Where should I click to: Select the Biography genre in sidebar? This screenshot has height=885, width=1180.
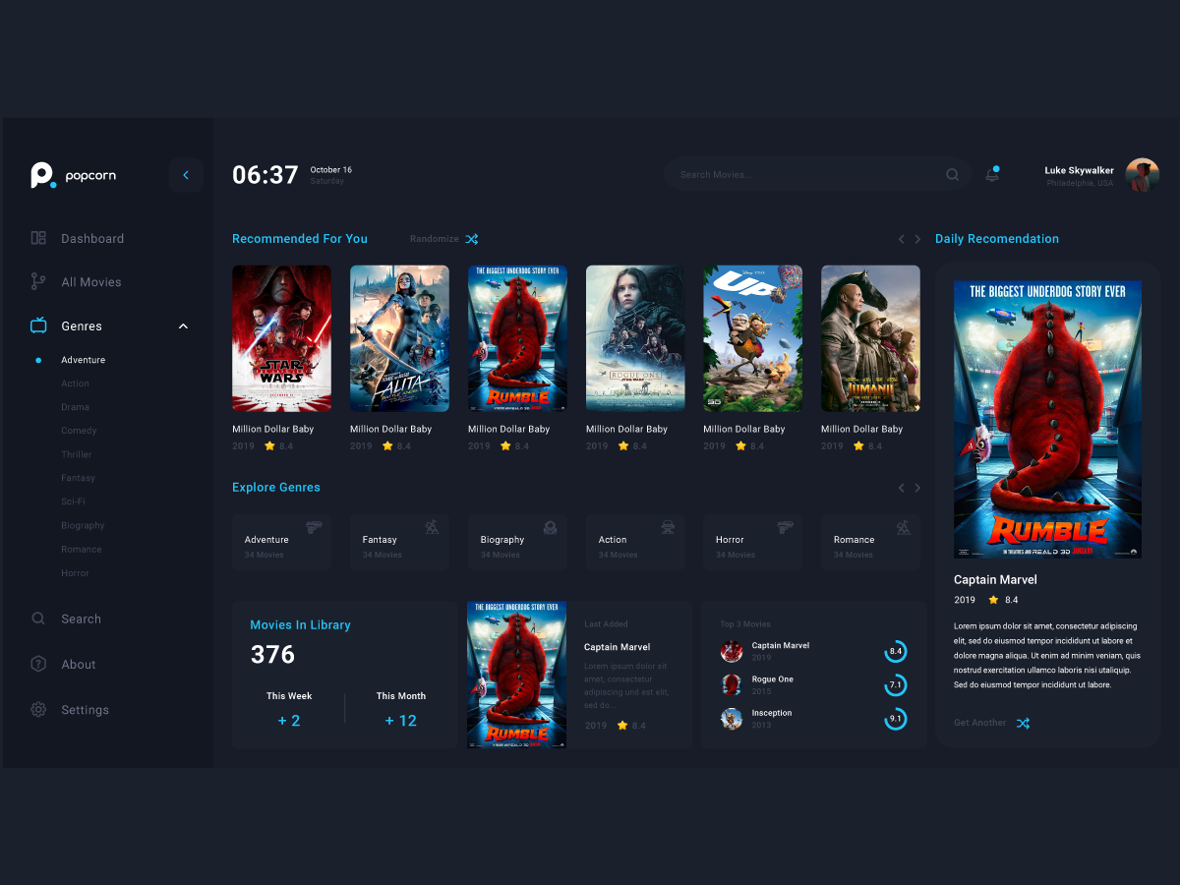(x=83, y=525)
